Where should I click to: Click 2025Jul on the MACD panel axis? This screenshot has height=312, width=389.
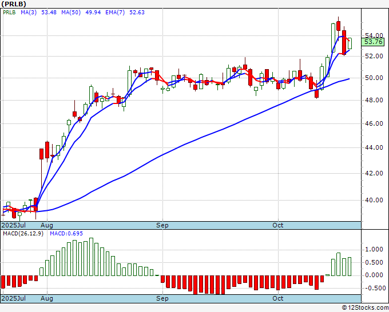[x=14, y=298]
